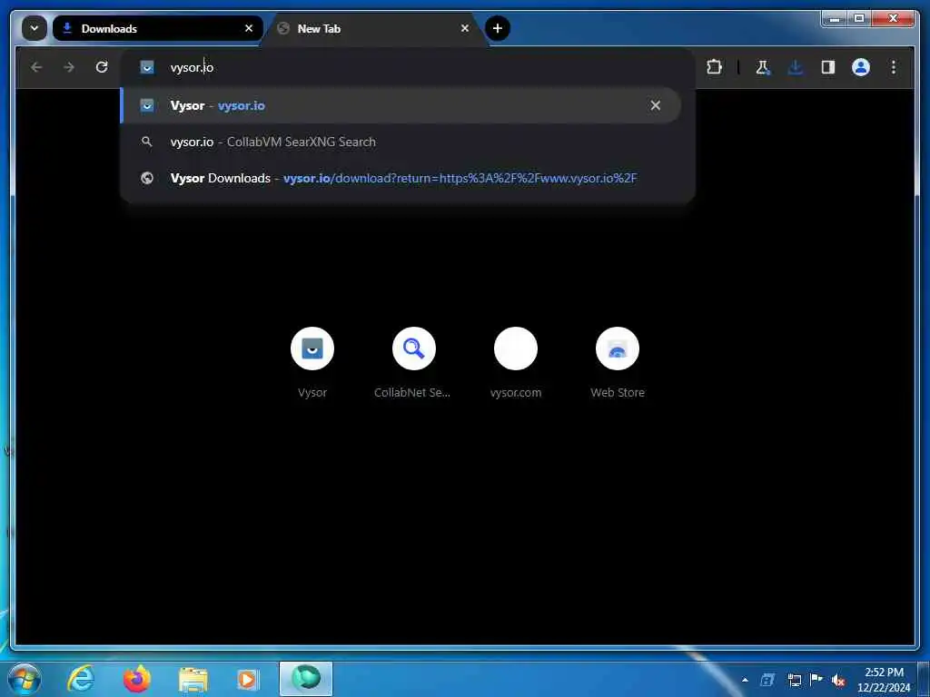Switch to the New Tab tab
Image resolution: width=930 pixels, height=697 pixels.
[x=373, y=28]
